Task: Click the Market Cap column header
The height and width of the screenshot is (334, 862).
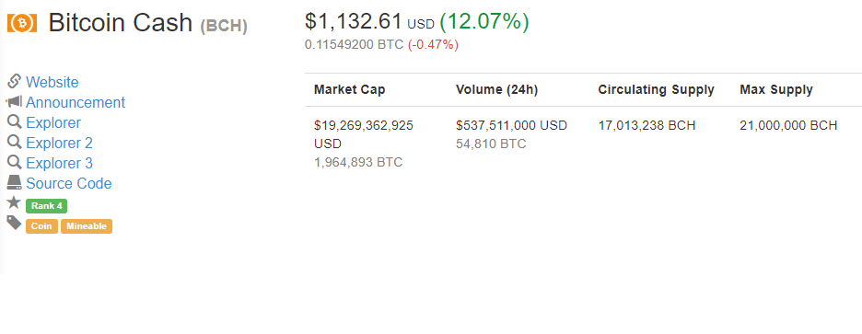Action: pyautogui.click(x=350, y=90)
